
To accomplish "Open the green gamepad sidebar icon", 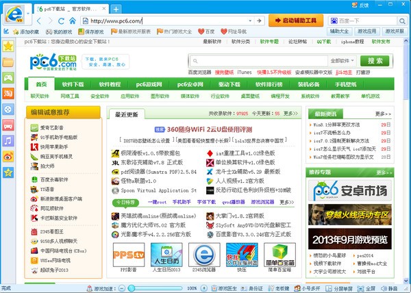I will (x=8, y=78).
